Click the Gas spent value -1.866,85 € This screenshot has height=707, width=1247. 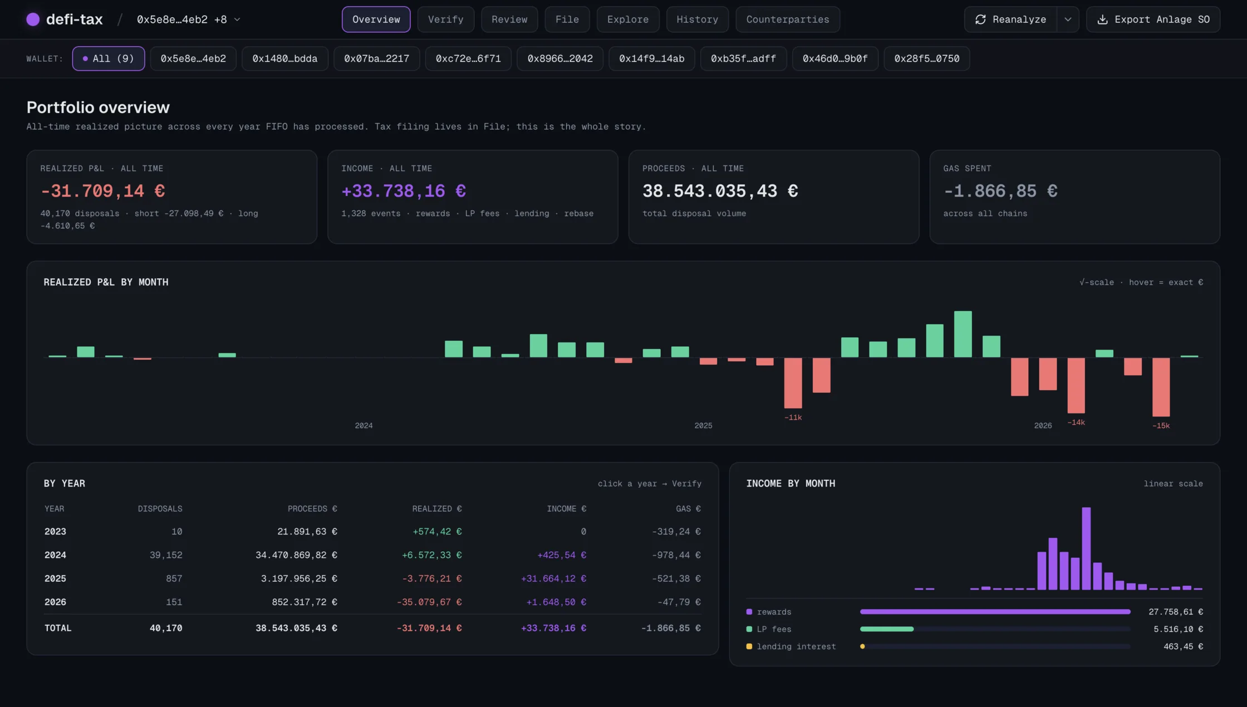1000,191
